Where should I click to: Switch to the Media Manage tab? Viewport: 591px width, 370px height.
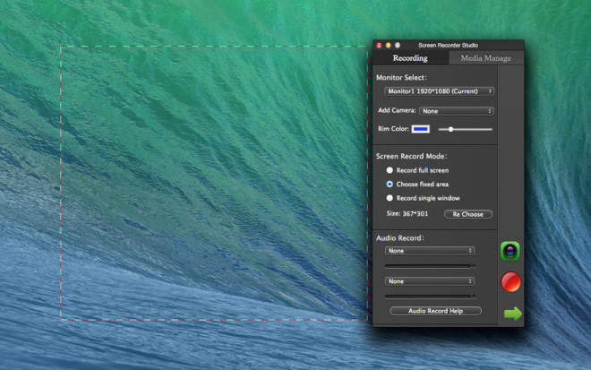[485, 58]
